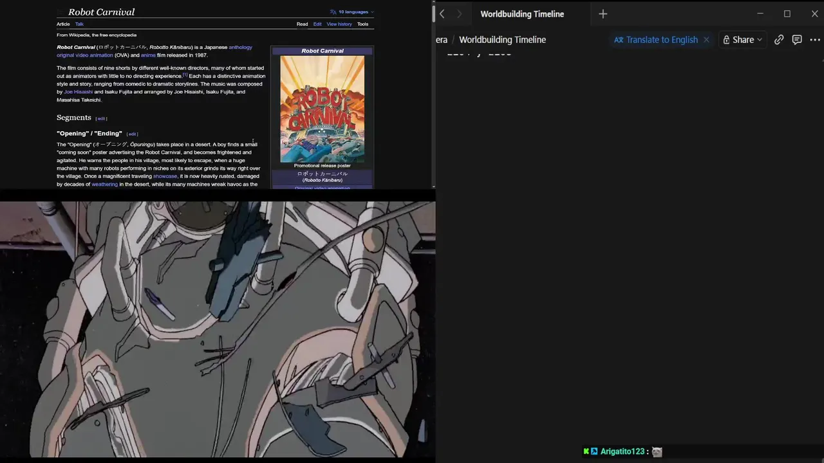Follow the anime link

[148, 55]
